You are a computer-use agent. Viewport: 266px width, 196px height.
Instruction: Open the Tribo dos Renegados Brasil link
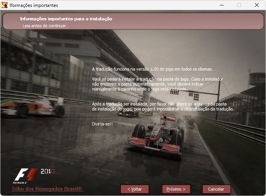47,189
